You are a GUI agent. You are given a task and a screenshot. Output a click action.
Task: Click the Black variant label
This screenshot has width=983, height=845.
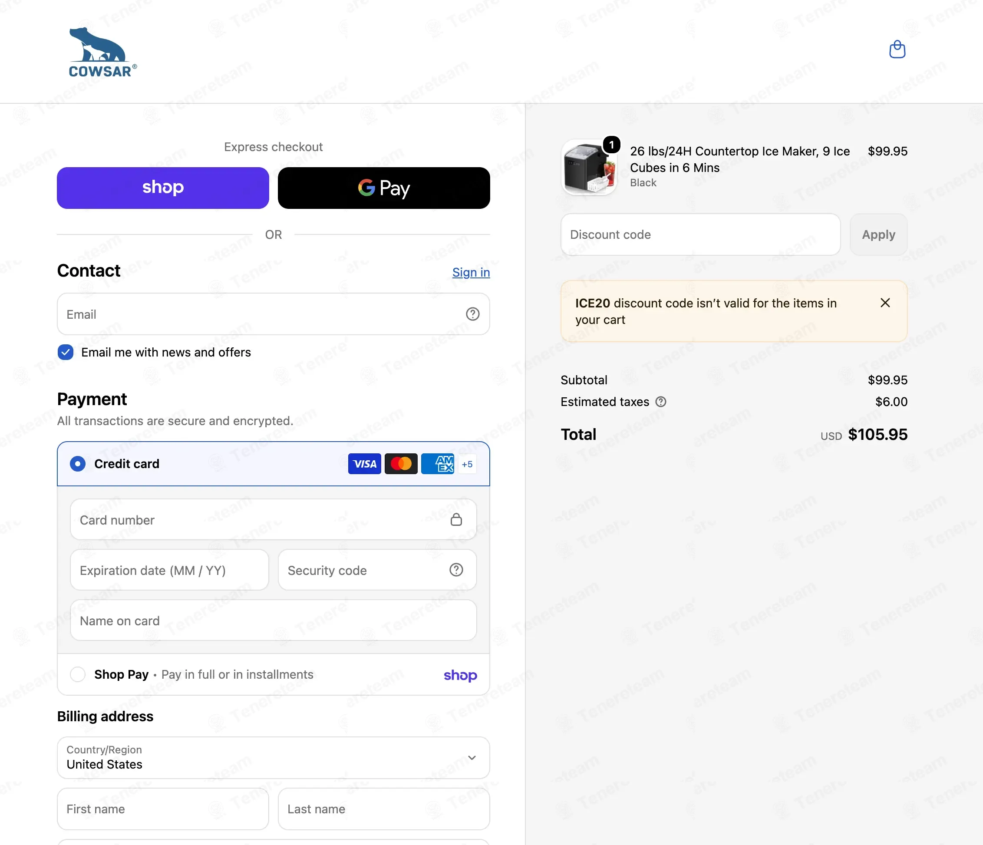[x=643, y=183]
